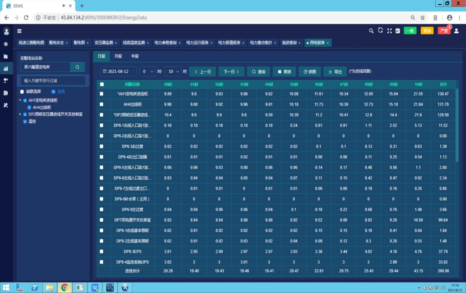Click the 导出 export button

[335, 72]
